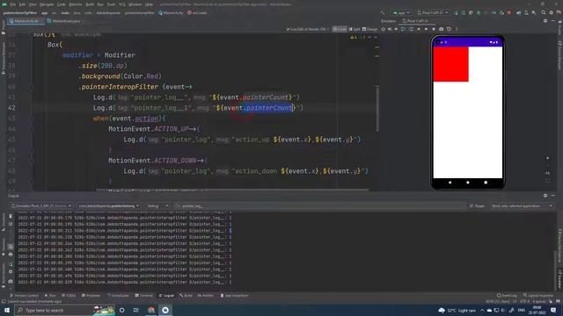The width and height of the screenshot is (563, 316).
Task: Hide the Logcat panel with minimize icon
Action: click(x=553, y=196)
